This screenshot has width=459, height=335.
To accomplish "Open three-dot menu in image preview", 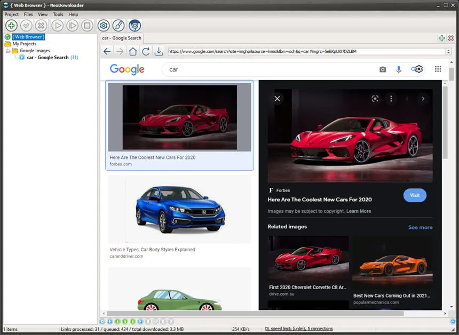I will coord(391,99).
